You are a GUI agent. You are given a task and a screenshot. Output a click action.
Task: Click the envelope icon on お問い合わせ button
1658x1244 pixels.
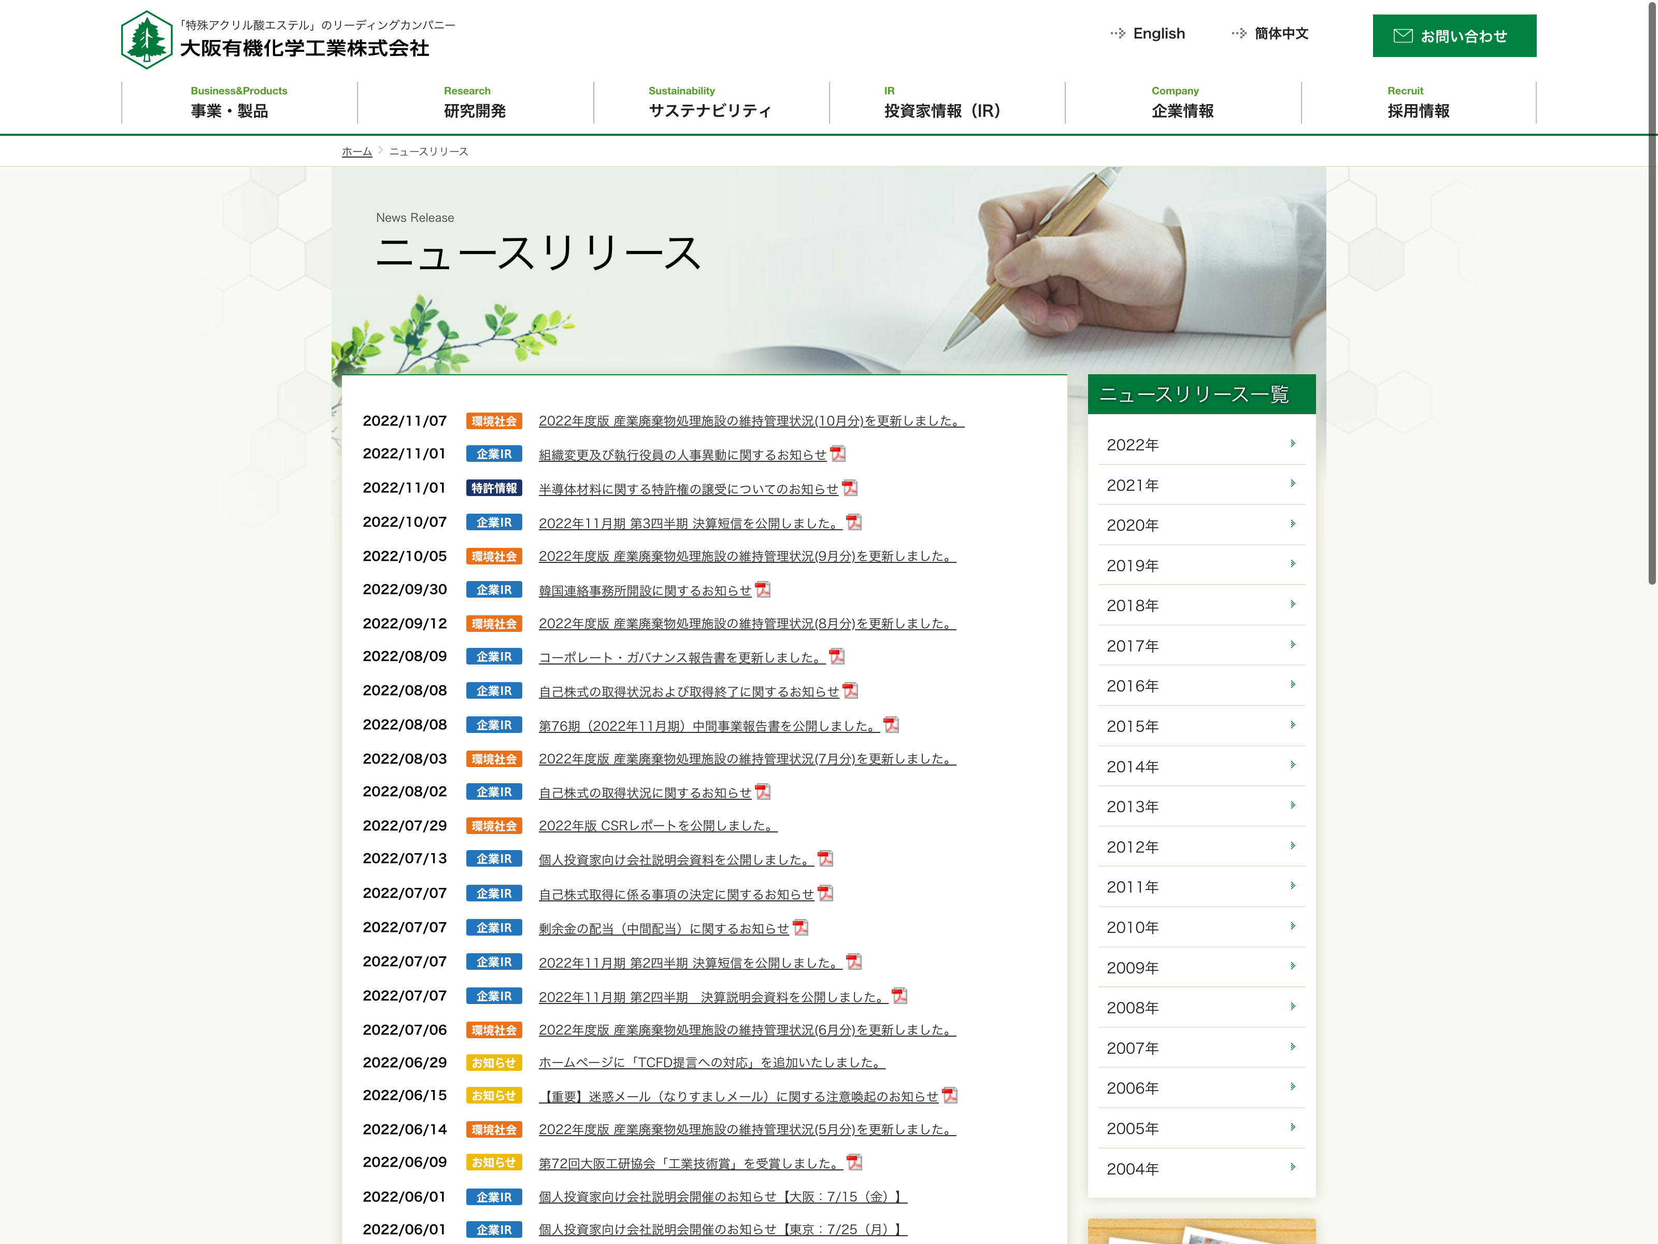pos(1403,36)
